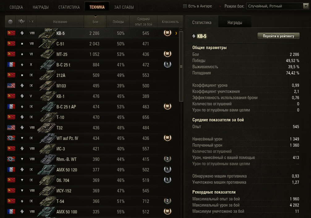
Task: Open the 'Режим боя' battle mode dropdown
Action: pyautogui.click(x=277, y=6)
